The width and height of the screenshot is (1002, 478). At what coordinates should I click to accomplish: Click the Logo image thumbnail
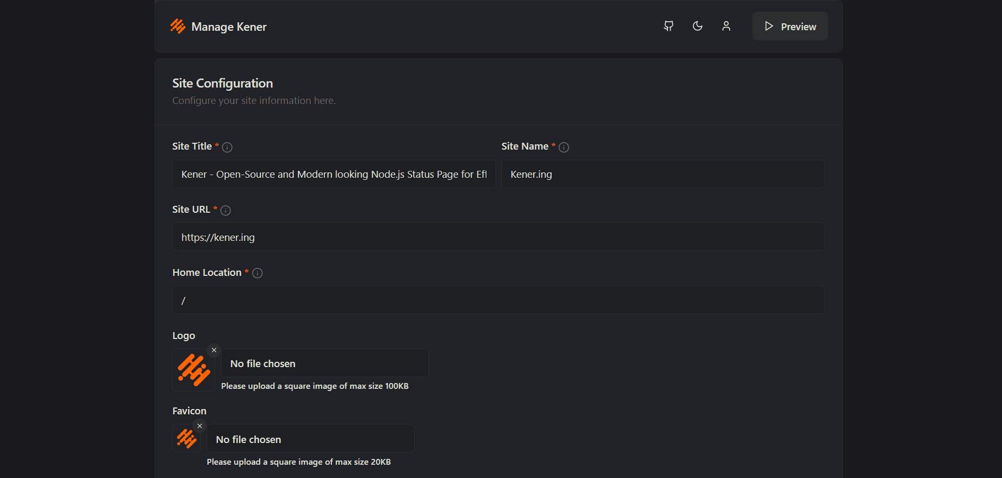193,370
